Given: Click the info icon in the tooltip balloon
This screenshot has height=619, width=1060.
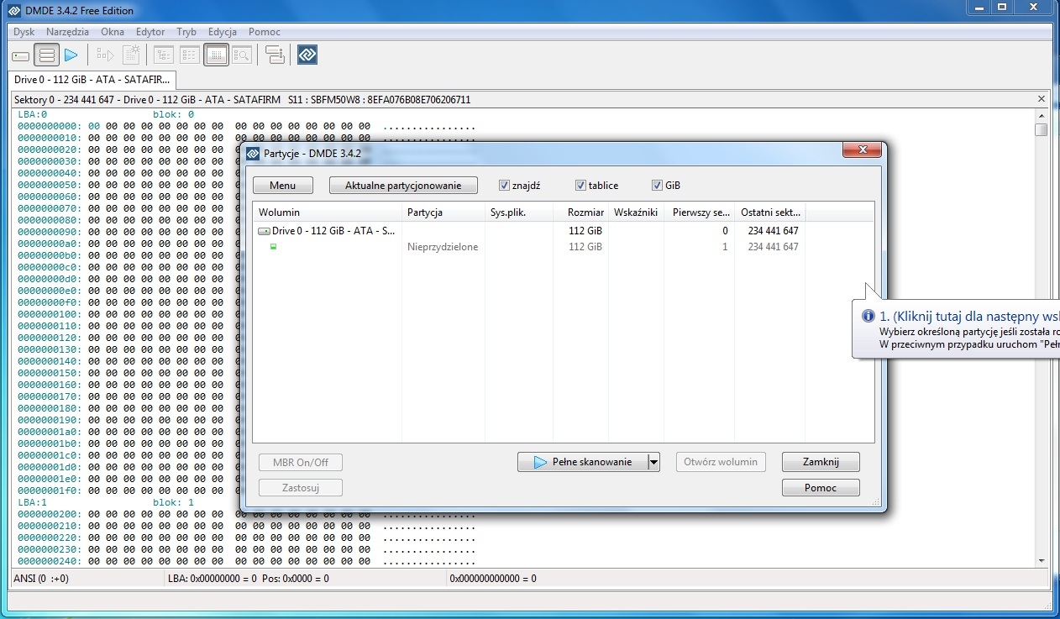Looking at the screenshot, I should tap(869, 316).
